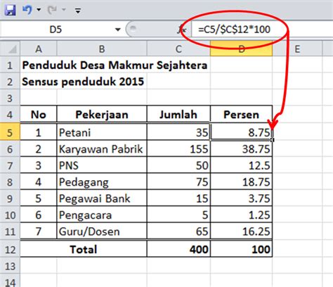Viewport: 333px width, 287px height.
Task: Select row 1 header
Action: click(10, 65)
